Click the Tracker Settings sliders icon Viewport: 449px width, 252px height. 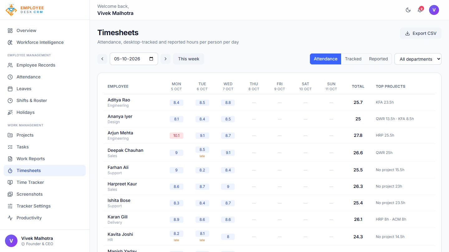[10, 206]
